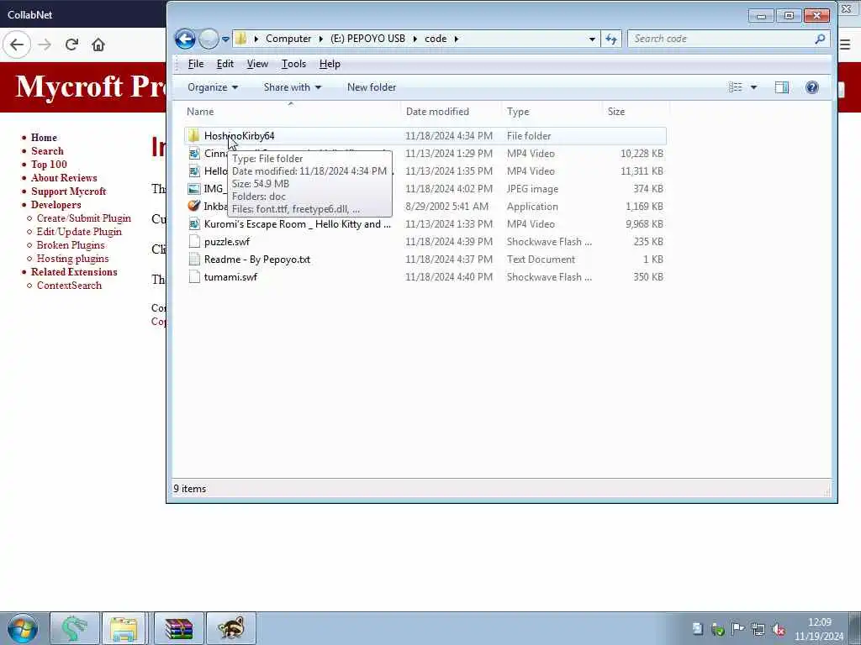Open the Organize dropdown

coord(213,87)
